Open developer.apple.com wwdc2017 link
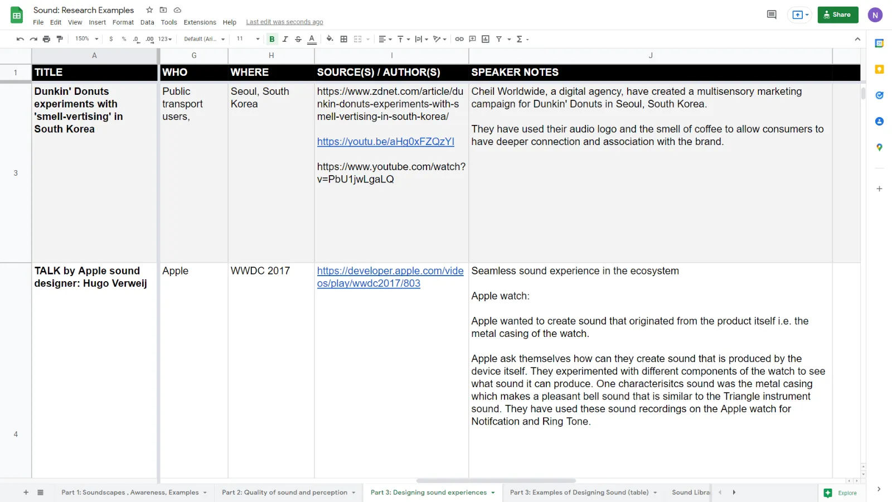The height and width of the screenshot is (502, 892). coord(390,277)
